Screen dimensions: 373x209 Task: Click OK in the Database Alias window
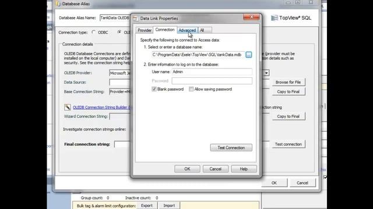(274, 183)
